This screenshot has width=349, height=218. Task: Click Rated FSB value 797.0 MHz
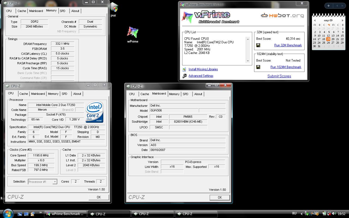point(41,170)
